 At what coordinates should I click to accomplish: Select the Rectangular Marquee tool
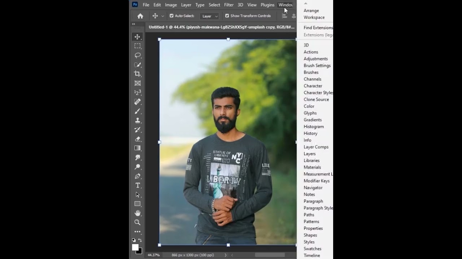(x=138, y=46)
